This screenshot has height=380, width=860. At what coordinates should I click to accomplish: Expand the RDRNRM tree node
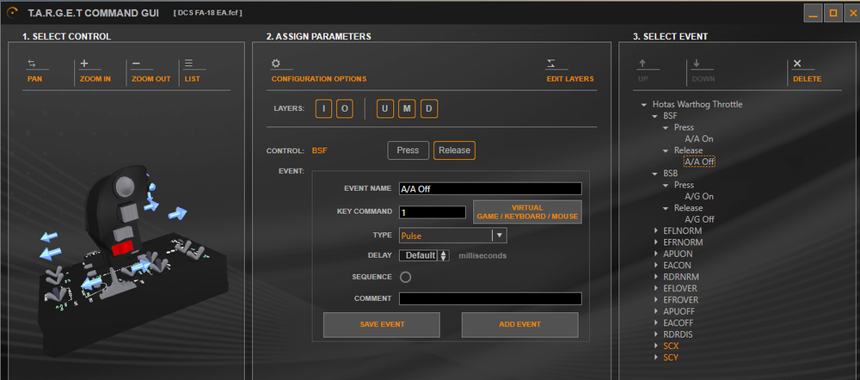(x=656, y=277)
